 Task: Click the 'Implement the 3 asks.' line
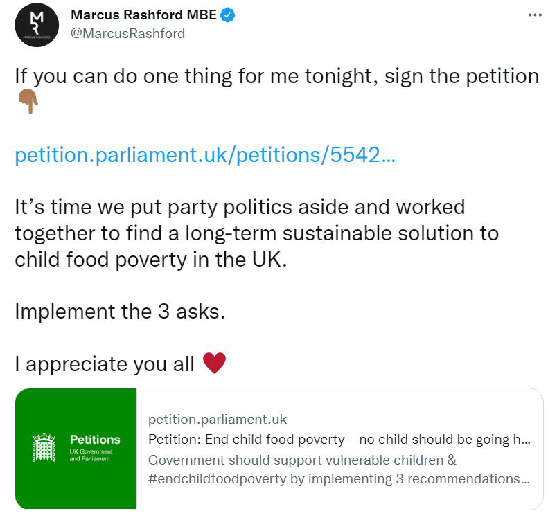(120, 311)
